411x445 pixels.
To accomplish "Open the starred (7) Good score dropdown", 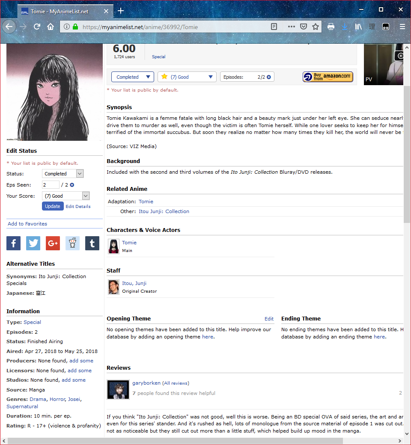I will click(187, 77).
